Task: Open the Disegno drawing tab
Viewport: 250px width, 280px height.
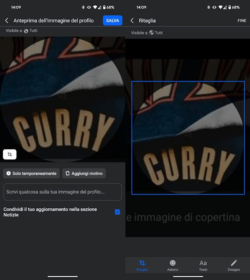Action: click(234, 266)
